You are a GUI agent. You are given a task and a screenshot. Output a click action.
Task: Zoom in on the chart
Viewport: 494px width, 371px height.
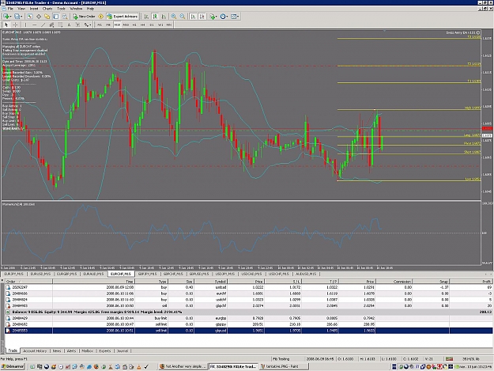174,17
